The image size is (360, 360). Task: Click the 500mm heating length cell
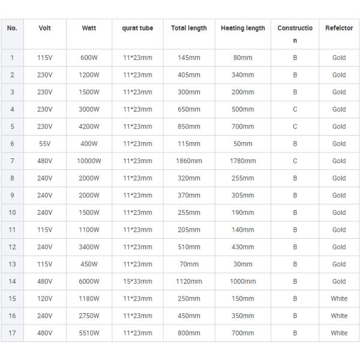pos(243,109)
